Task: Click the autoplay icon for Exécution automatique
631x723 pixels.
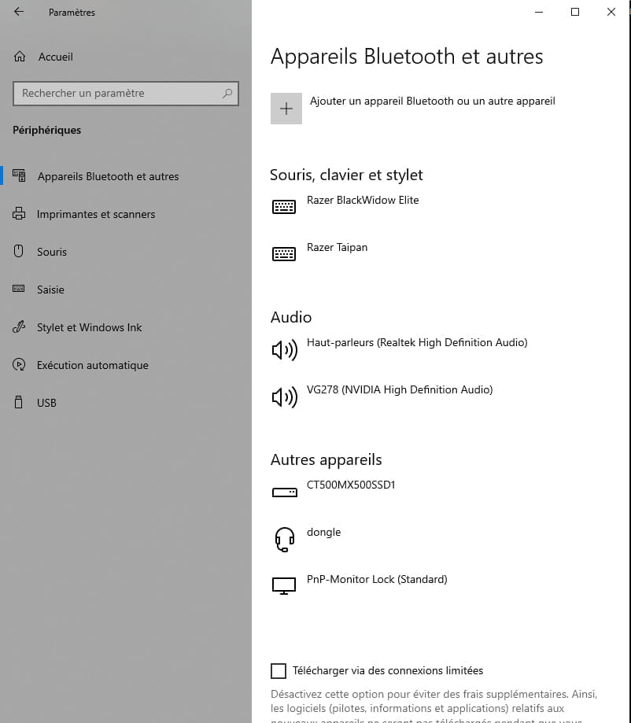Action: pos(19,364)
